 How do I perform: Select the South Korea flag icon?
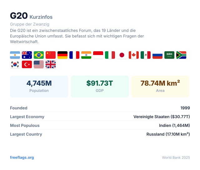pos(15,64)
